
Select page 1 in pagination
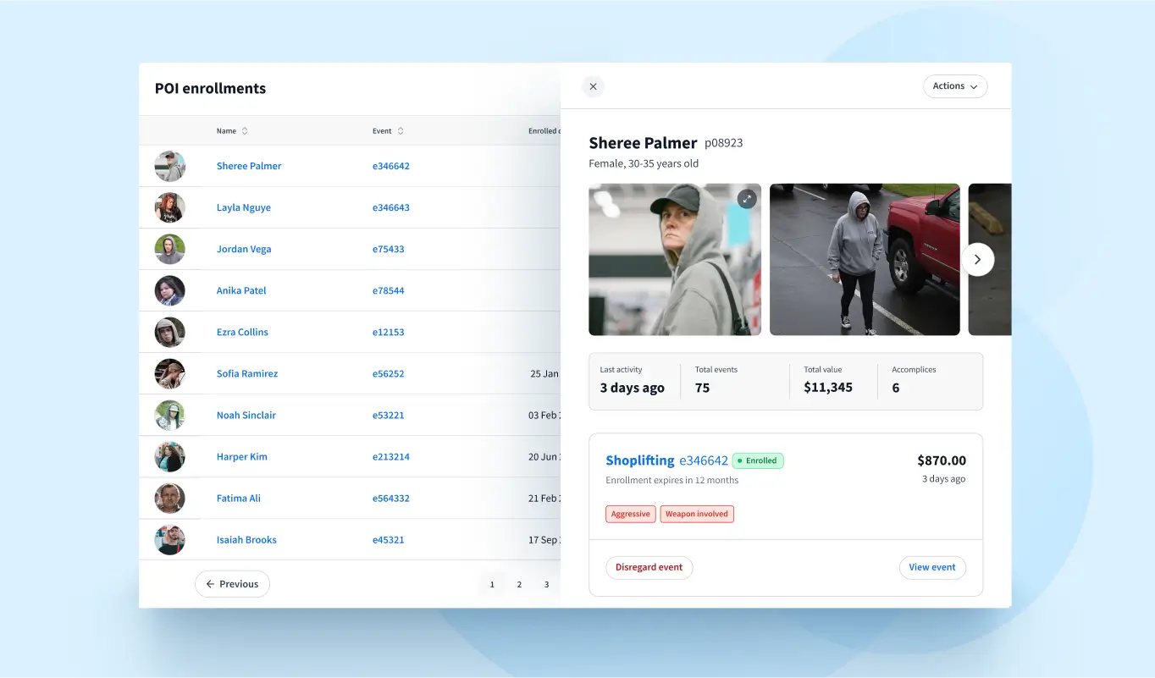[492, 584]
